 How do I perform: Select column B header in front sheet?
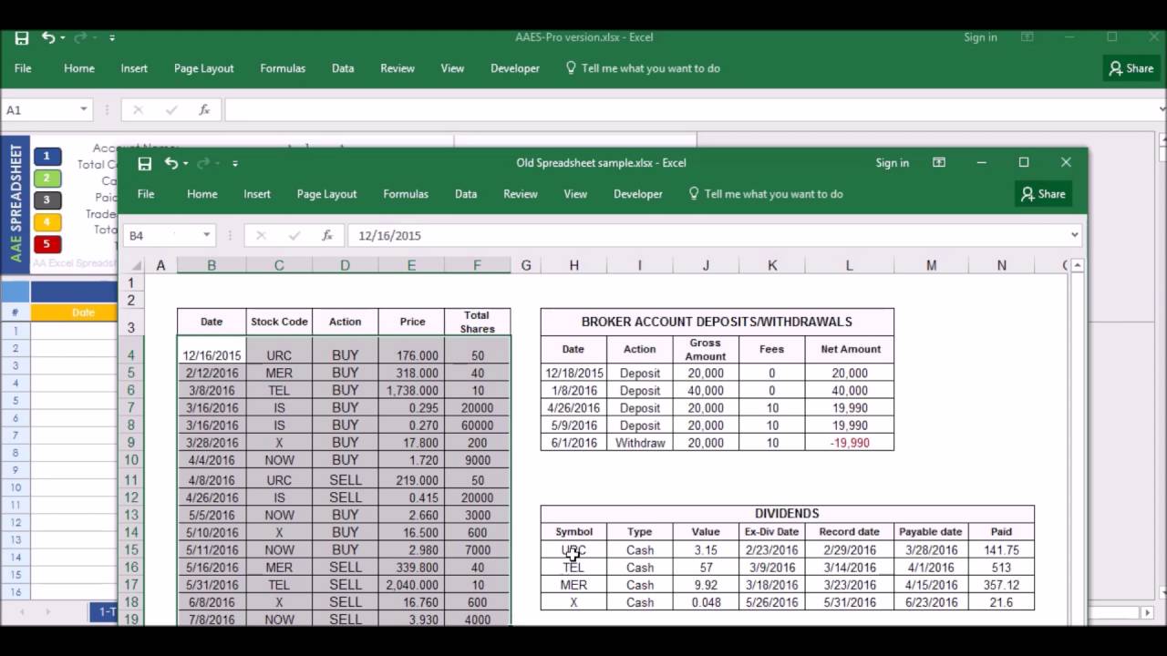(212, 265)
